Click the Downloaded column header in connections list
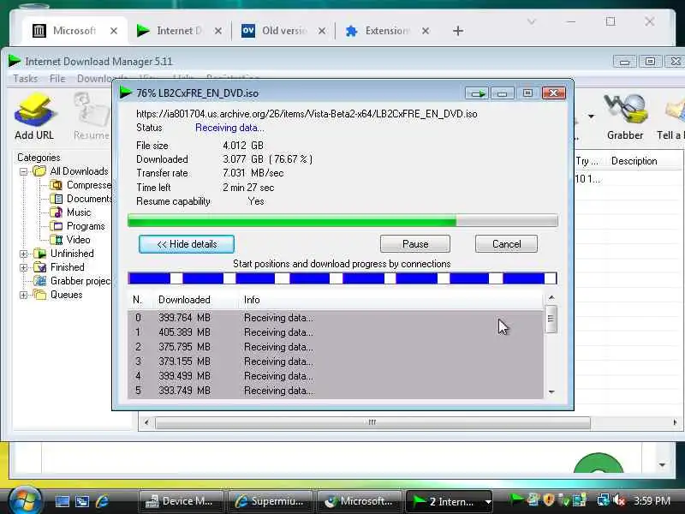Viewport: 685px width, 514px height. 184,300
